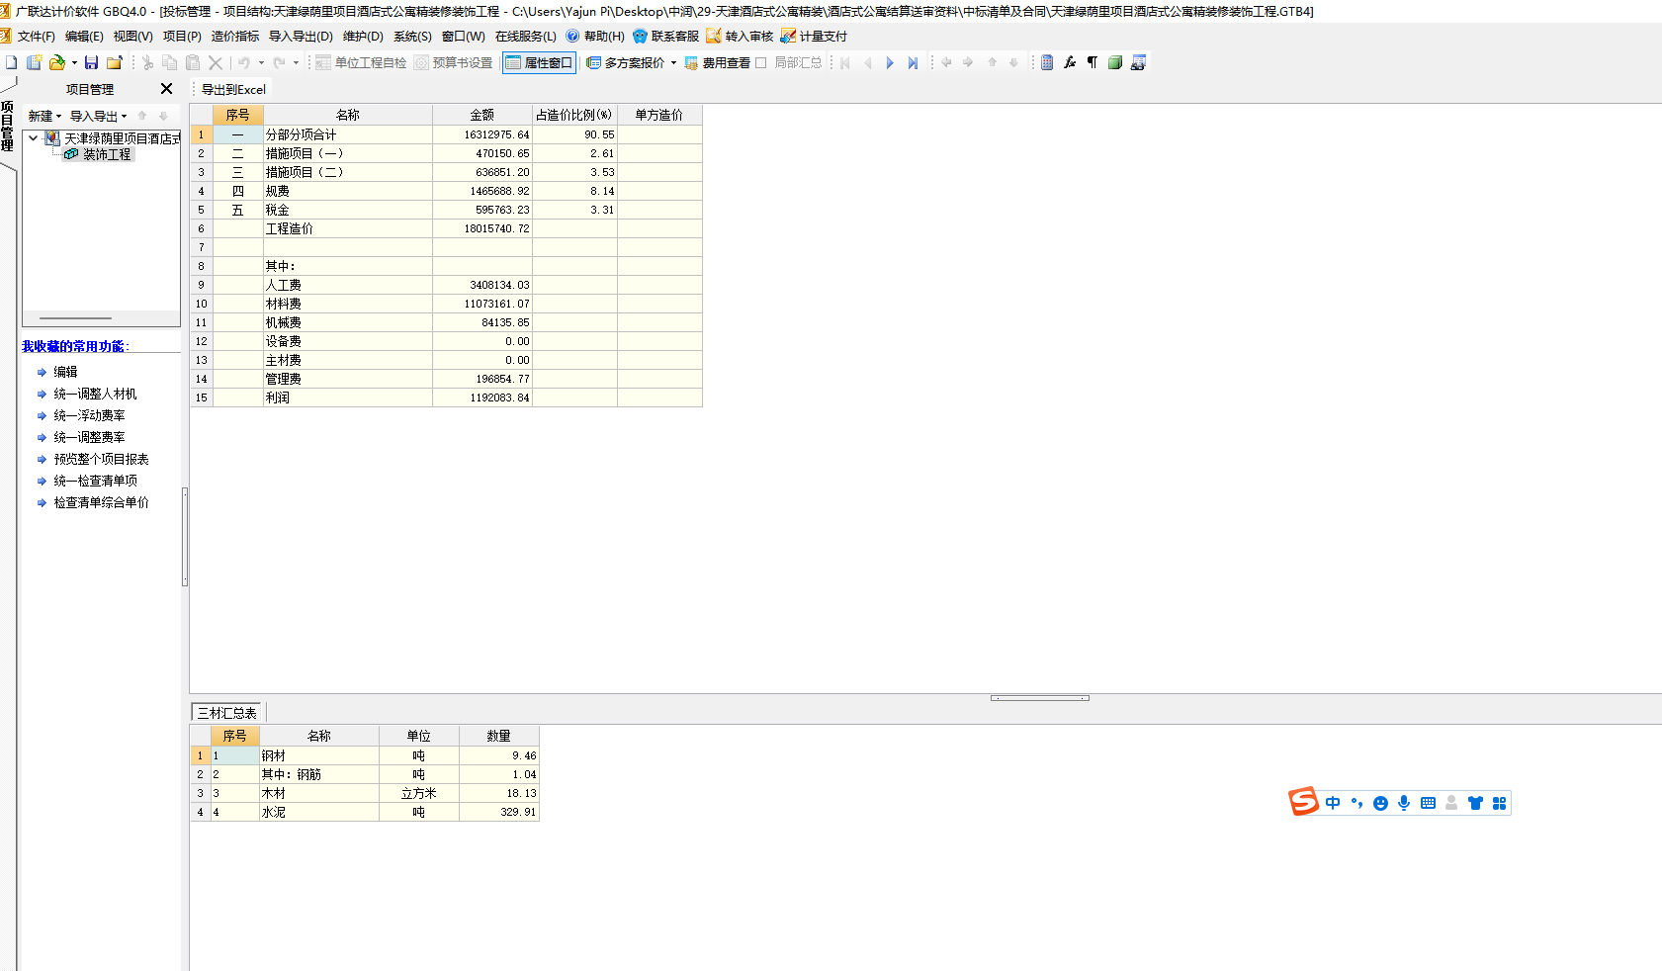1662x971 pixels.
Task: Click the 工程造价 row name cell
Action: pyautogui.click(x=347, y=228)
